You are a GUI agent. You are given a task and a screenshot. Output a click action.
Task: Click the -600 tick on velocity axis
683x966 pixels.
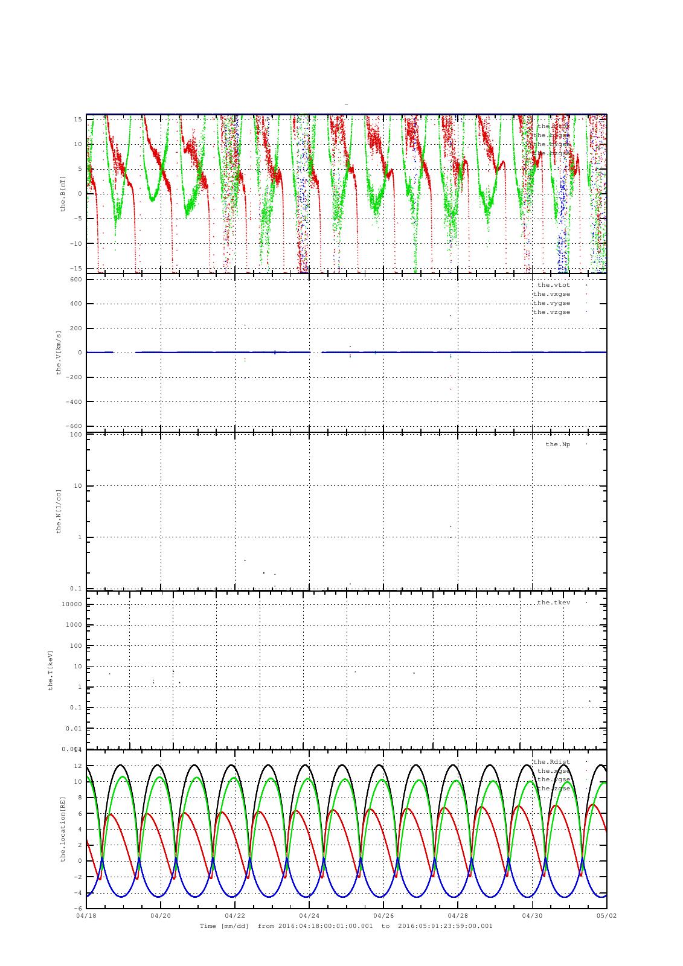coord(74,426)
